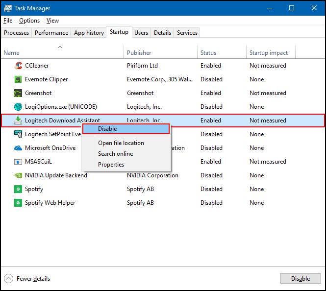This screenshot has height=291, width=326.
Task: Click the NVIDIA Corporation publisher cell
Action: click(x=152, y=175)
